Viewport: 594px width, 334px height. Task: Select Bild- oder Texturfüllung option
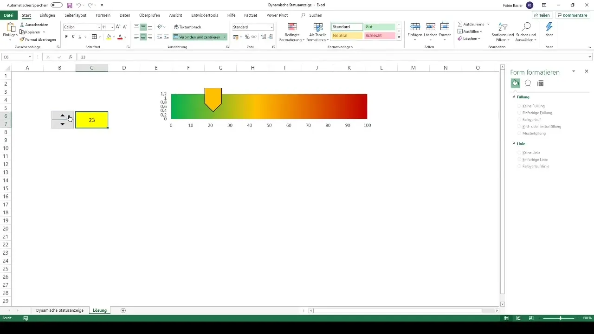(x=519, y=126)
